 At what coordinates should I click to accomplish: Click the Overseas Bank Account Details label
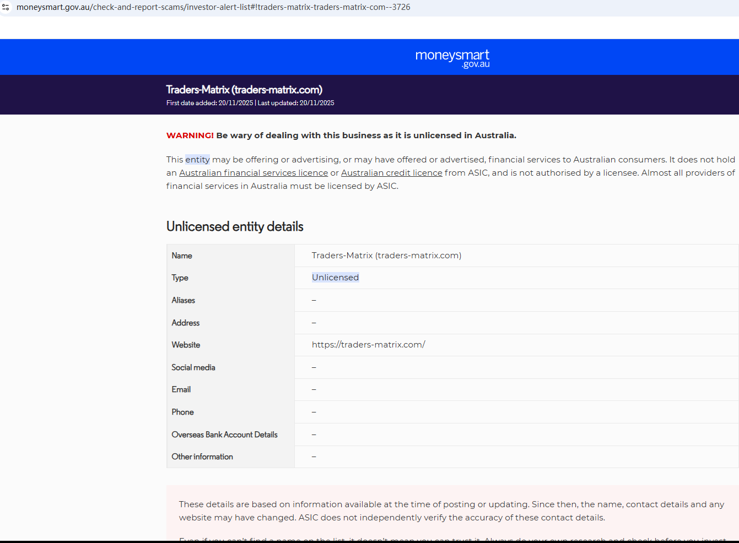point(224,435)
